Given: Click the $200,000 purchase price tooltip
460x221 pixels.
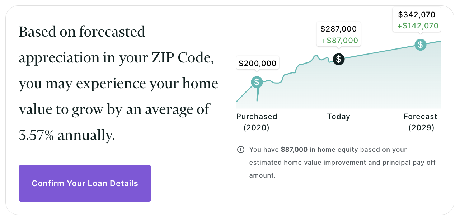Looking at the screenshot, I should (x=258, y=64).
